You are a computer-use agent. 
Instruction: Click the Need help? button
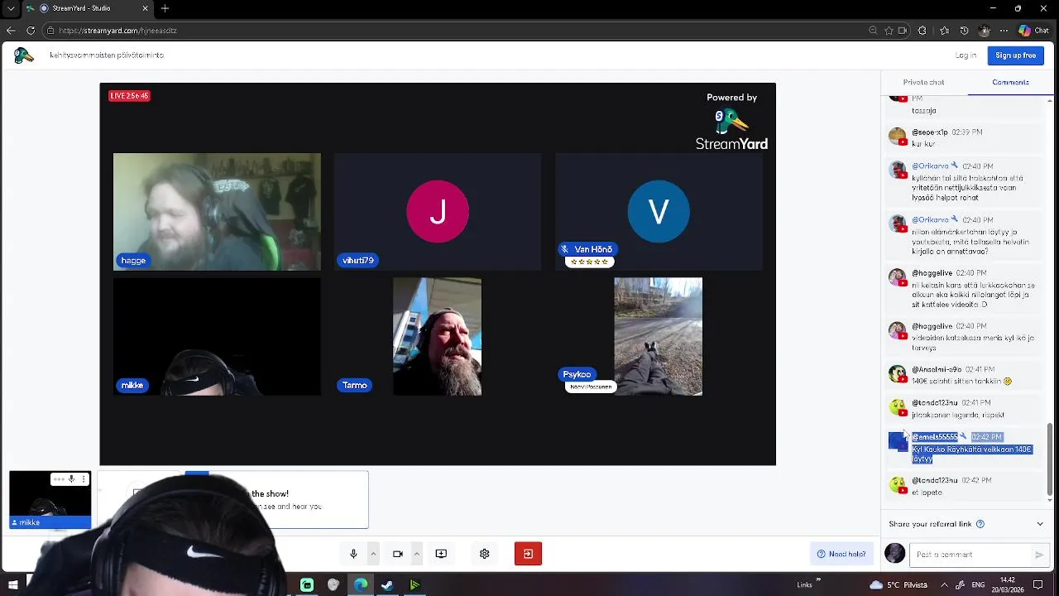[x=841, y=554]
